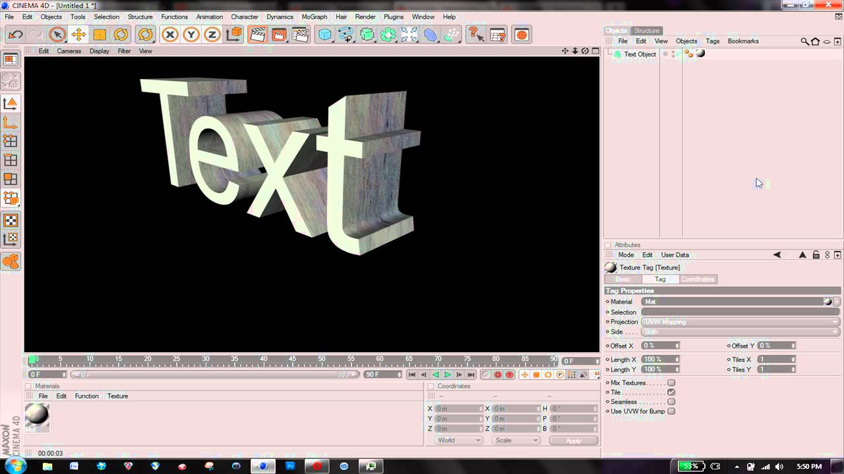Toggle Text Object visibility dots
844x474 pixels.
(x=673, y=54)
